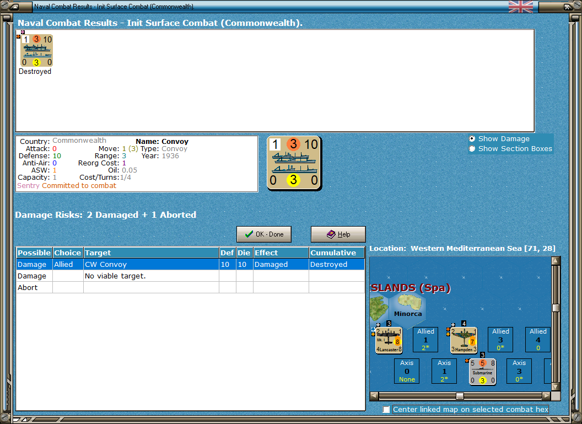This screenshot has height=424, width=582.
Task: Enable the Show Damage radio button
Action: [472, 138]
